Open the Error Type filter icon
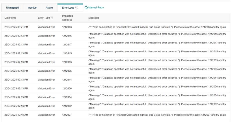 52,18
